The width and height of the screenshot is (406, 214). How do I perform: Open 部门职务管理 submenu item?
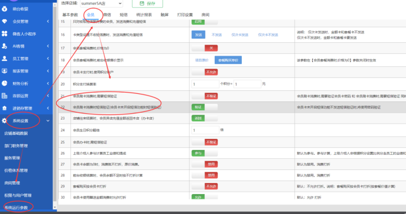coord(16,145)
